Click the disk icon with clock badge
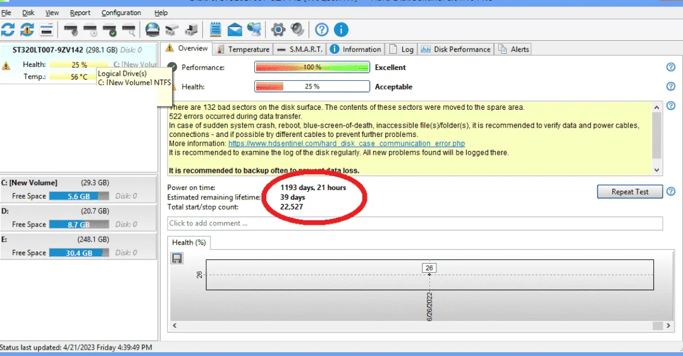683x356 pixels. [90, 30]
